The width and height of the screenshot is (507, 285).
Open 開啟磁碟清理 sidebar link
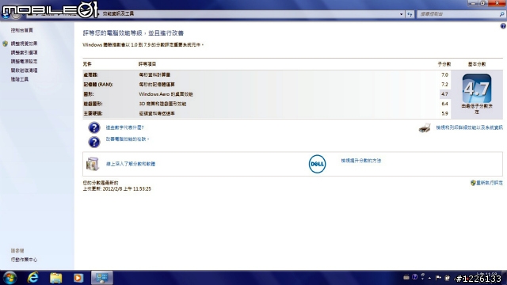pyautogui.click(x=24, y=70)
